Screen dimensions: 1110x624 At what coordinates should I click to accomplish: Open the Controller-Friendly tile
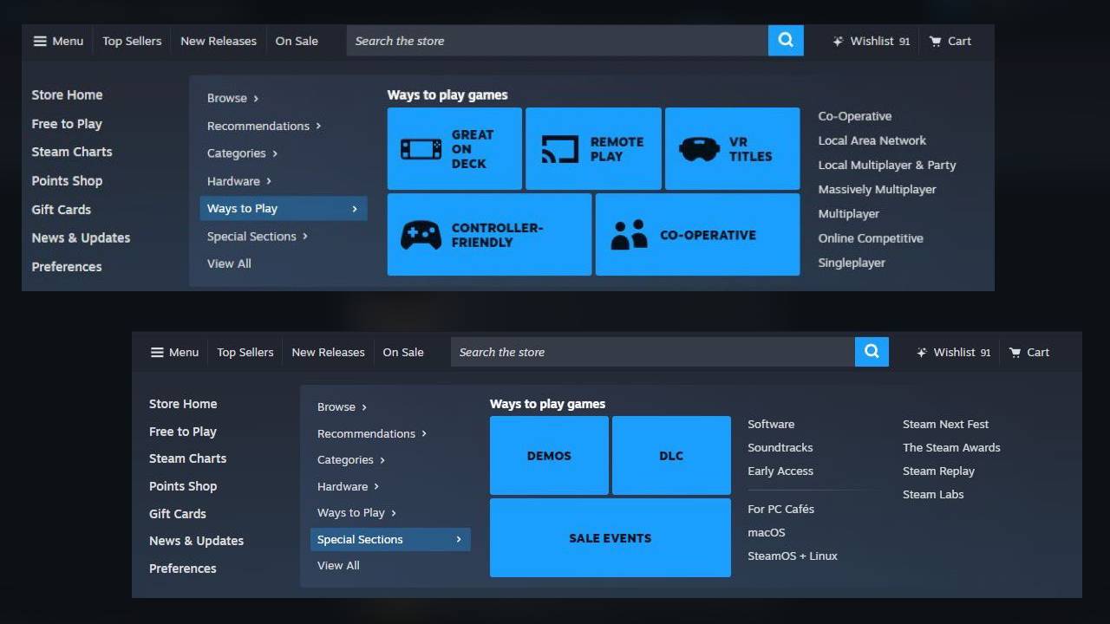click(489, 234)
